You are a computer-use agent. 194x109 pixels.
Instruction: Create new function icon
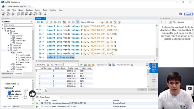[x=35, y=14]
